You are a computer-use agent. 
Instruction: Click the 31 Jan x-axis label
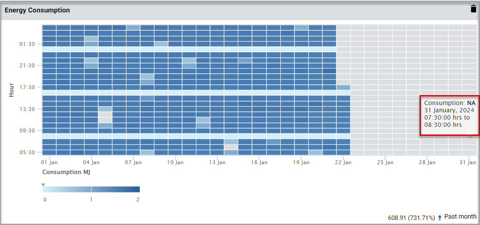coord(468,163)
